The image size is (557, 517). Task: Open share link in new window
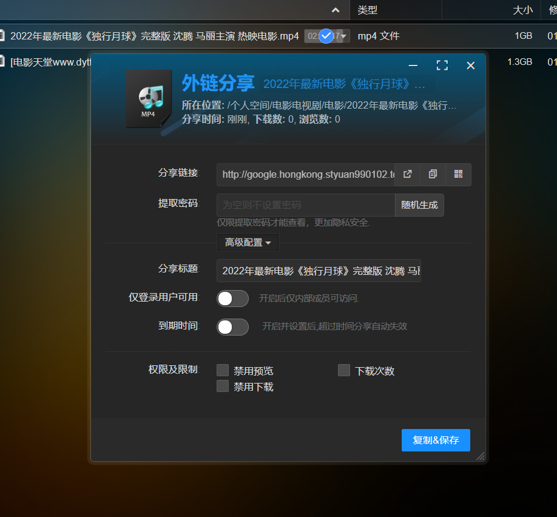[x=408, y=174]
